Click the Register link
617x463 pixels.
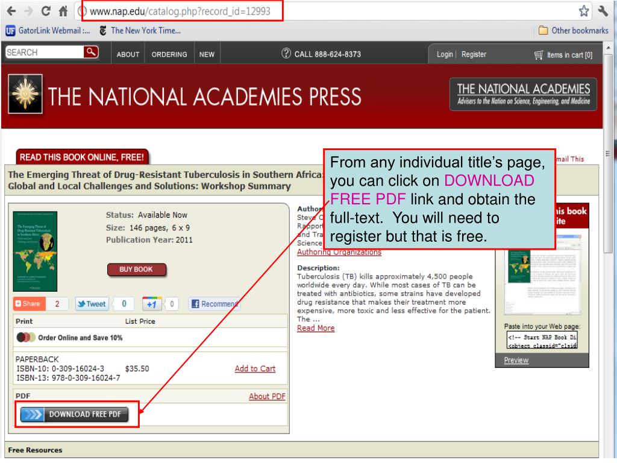[x=474, y=54]
